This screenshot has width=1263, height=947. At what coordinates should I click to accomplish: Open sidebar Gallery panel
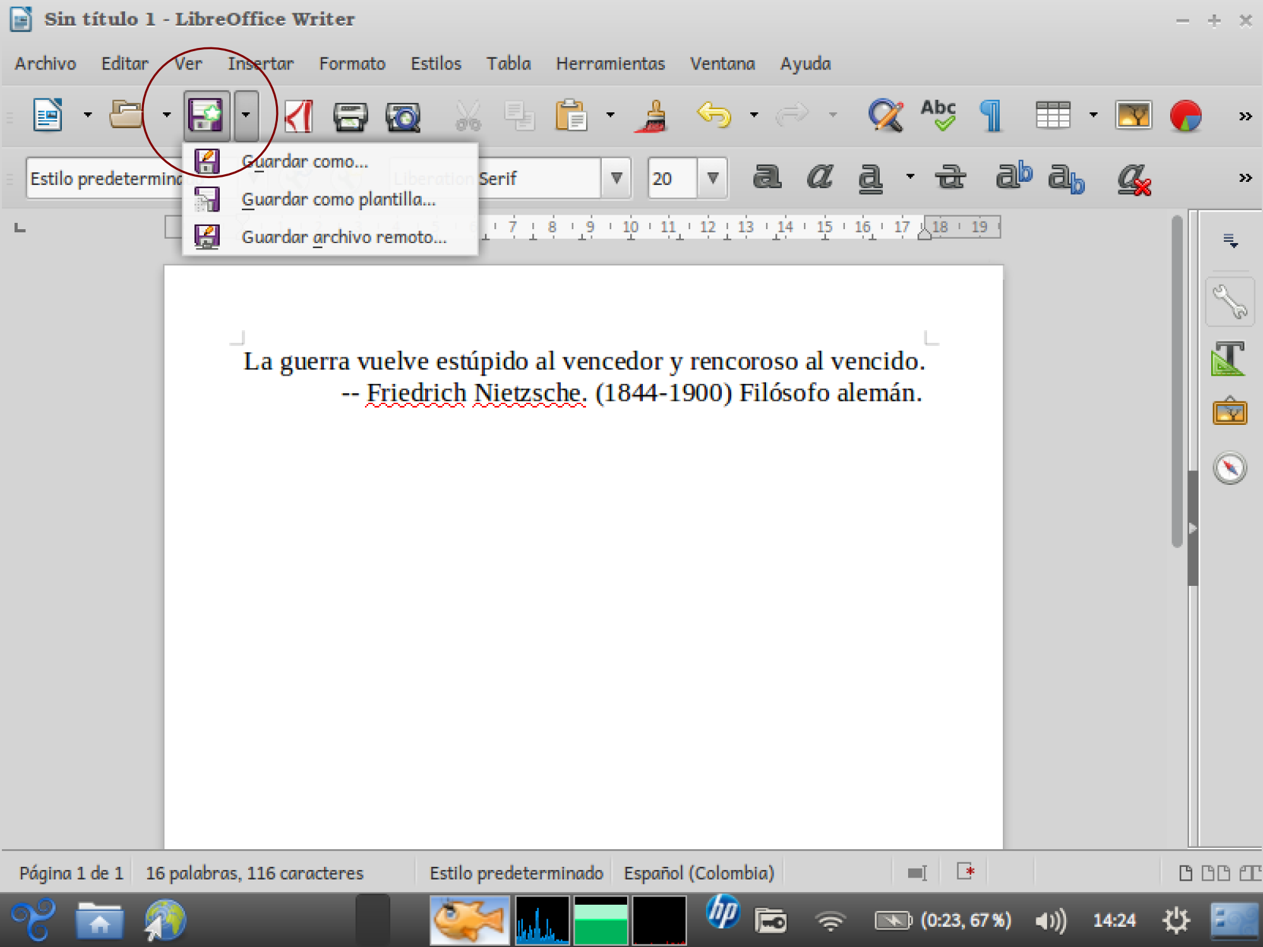point(1230,412)
